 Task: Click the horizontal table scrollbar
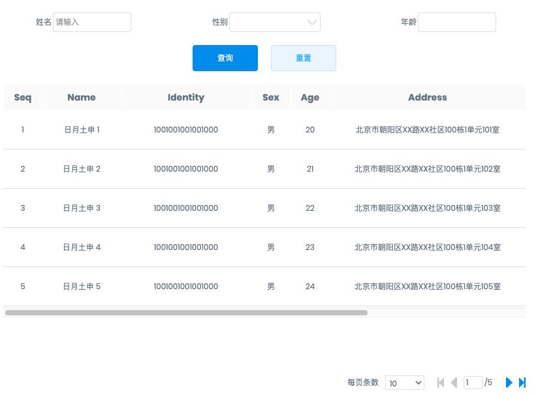pyautogui.click(x=186, y=313)
